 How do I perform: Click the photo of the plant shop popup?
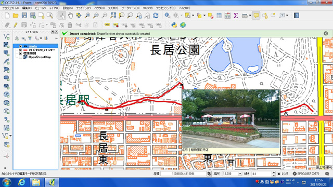(231, 119)
